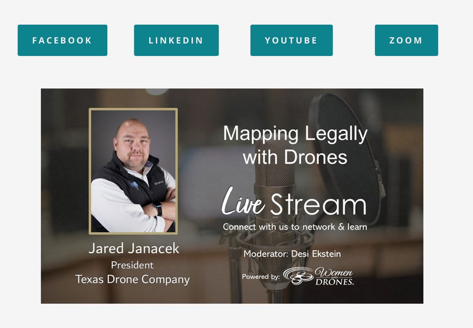
Task: Click the drone emblem in the logo
Action: 298,276
